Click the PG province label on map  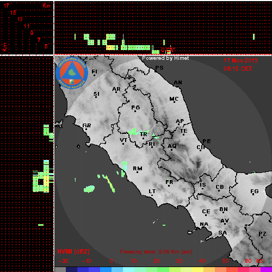pyautogui.click(x=135, y=108)
